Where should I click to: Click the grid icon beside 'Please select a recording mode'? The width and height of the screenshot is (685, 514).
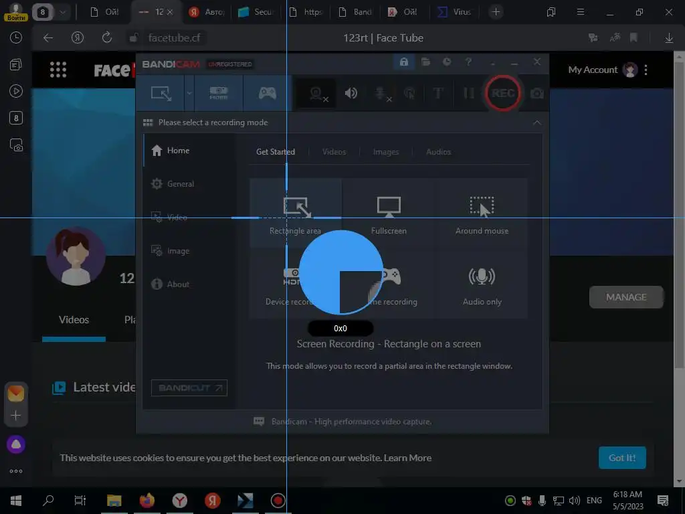(148, 122)
